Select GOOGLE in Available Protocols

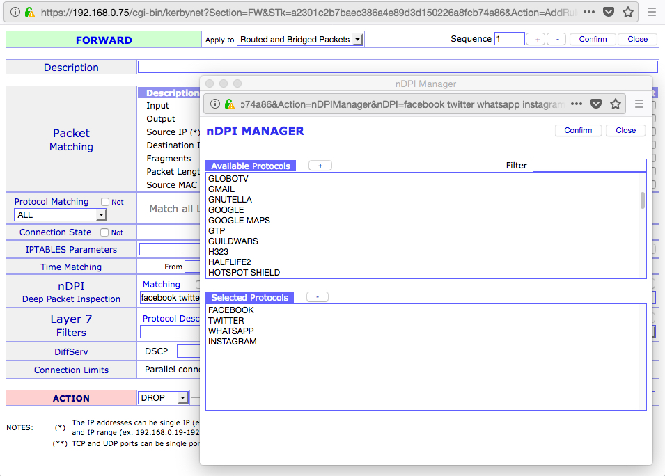(x=226, y=209)
